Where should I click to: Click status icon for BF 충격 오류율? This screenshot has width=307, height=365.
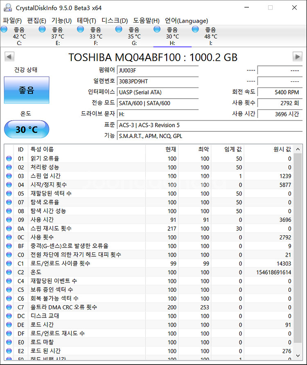[x=9, y=246]
